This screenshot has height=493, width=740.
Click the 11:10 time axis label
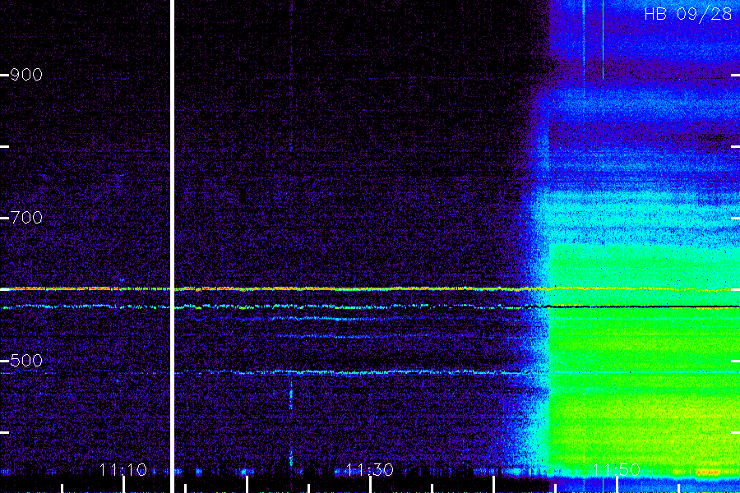click(x=123, y=469)
